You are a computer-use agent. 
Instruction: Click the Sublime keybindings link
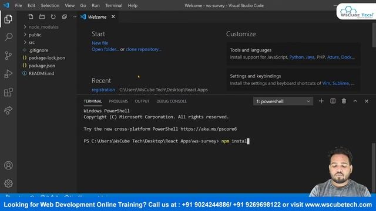click(341, 83)
